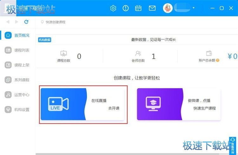Click the 做微课，点播 label
Image resolution: width=238 pixels, height=155 pixels.
click(199, 100)
